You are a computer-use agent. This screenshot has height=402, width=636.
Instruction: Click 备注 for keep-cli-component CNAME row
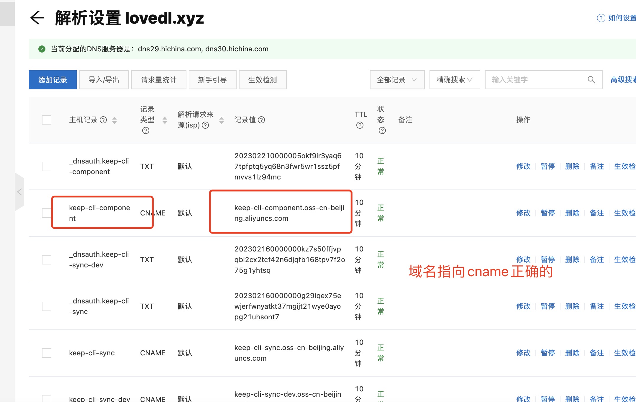tap(597, 213)
